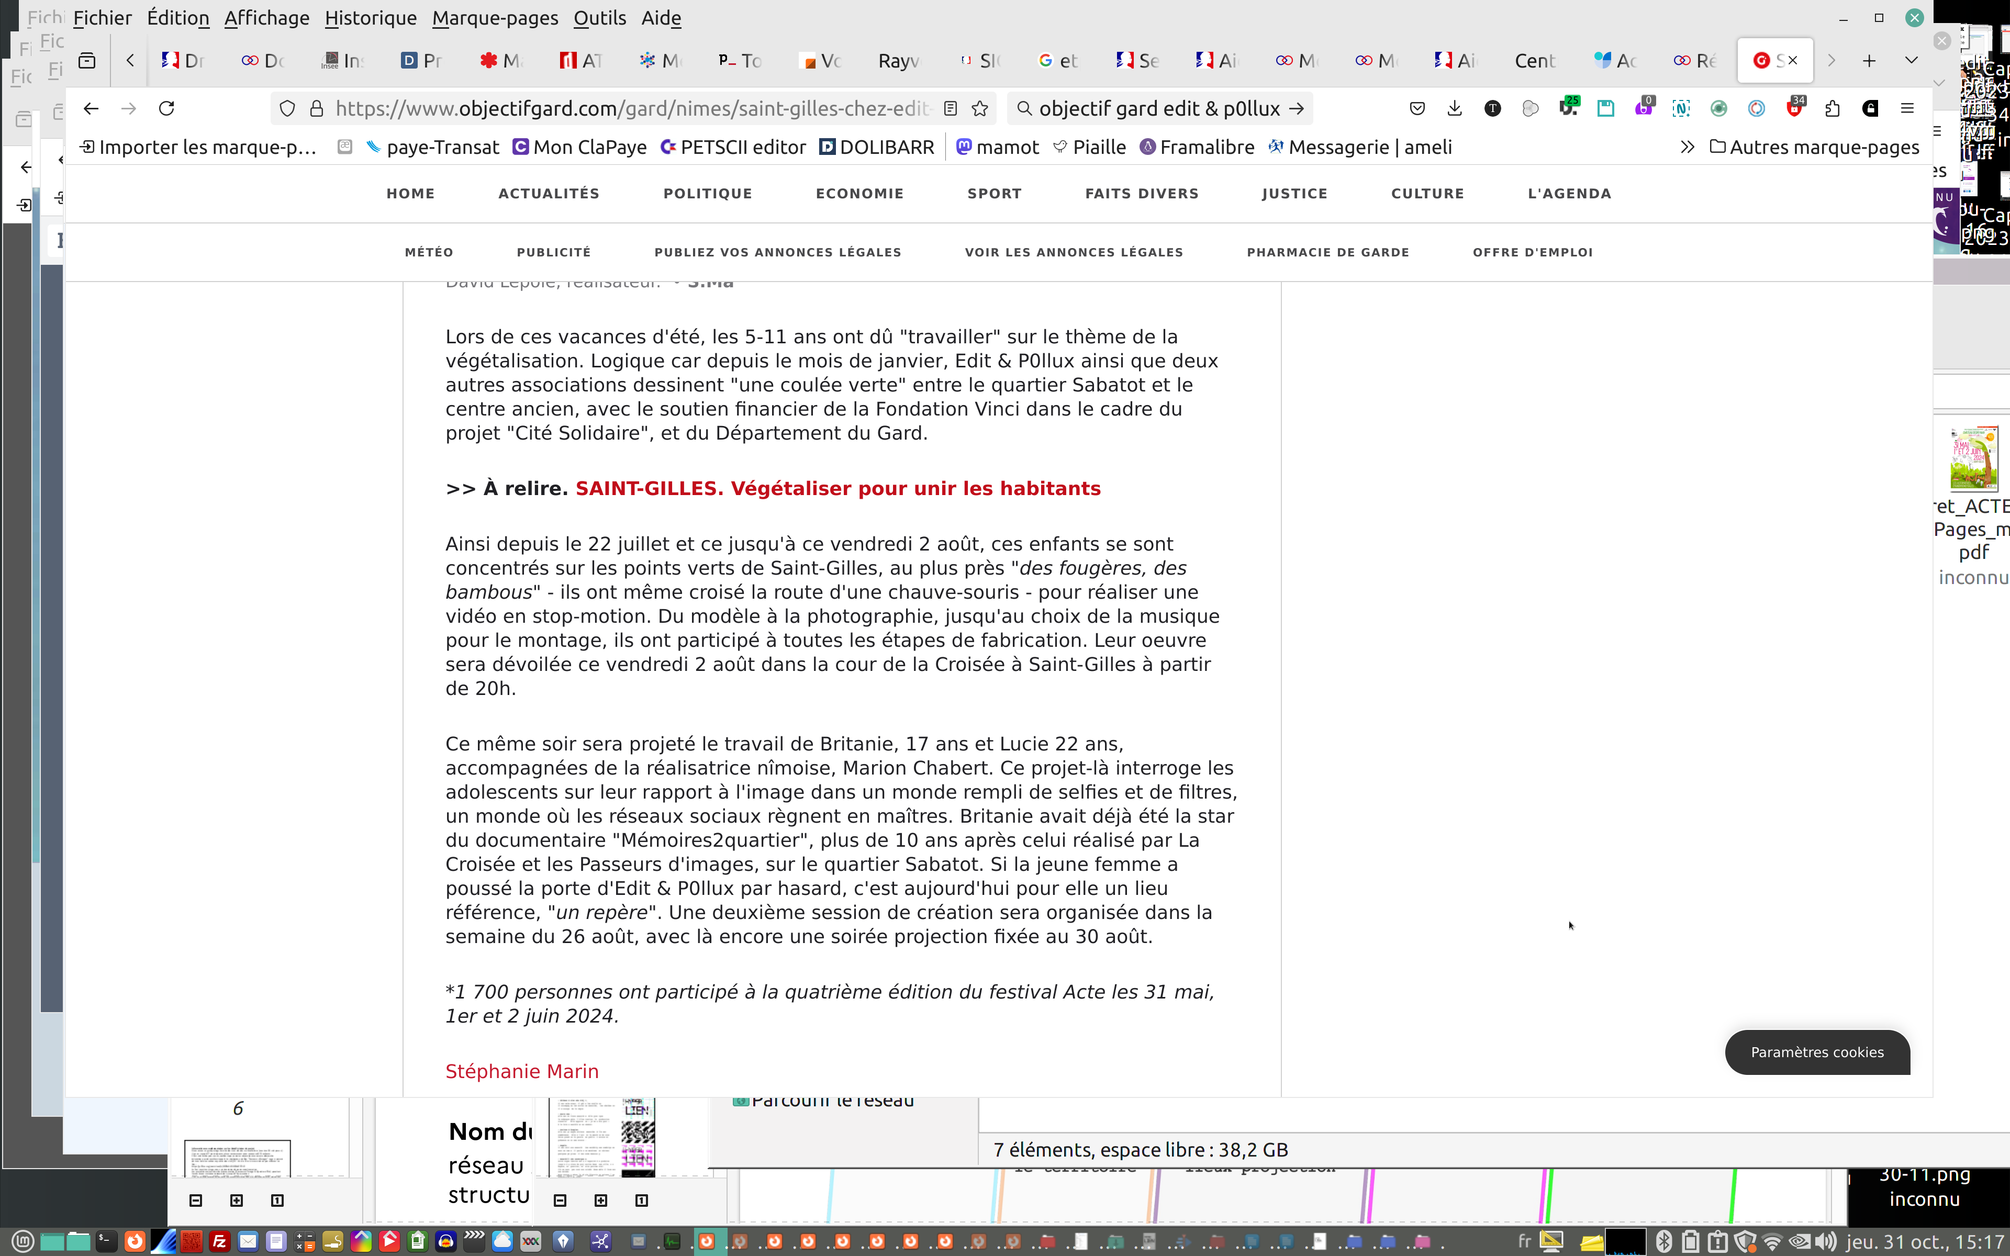Open the system volume icon in tray
The image size is (2010, 1256).
point(1825,1241)
